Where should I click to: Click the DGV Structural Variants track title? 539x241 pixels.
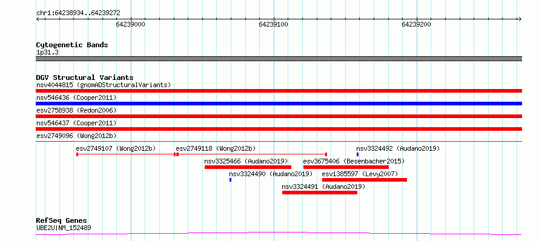coord(85,78)
